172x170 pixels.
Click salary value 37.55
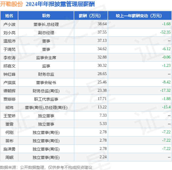pos(102,32)
